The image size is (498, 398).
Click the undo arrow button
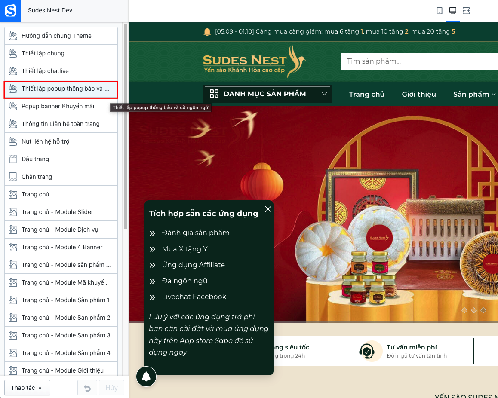tap(87, 388)
